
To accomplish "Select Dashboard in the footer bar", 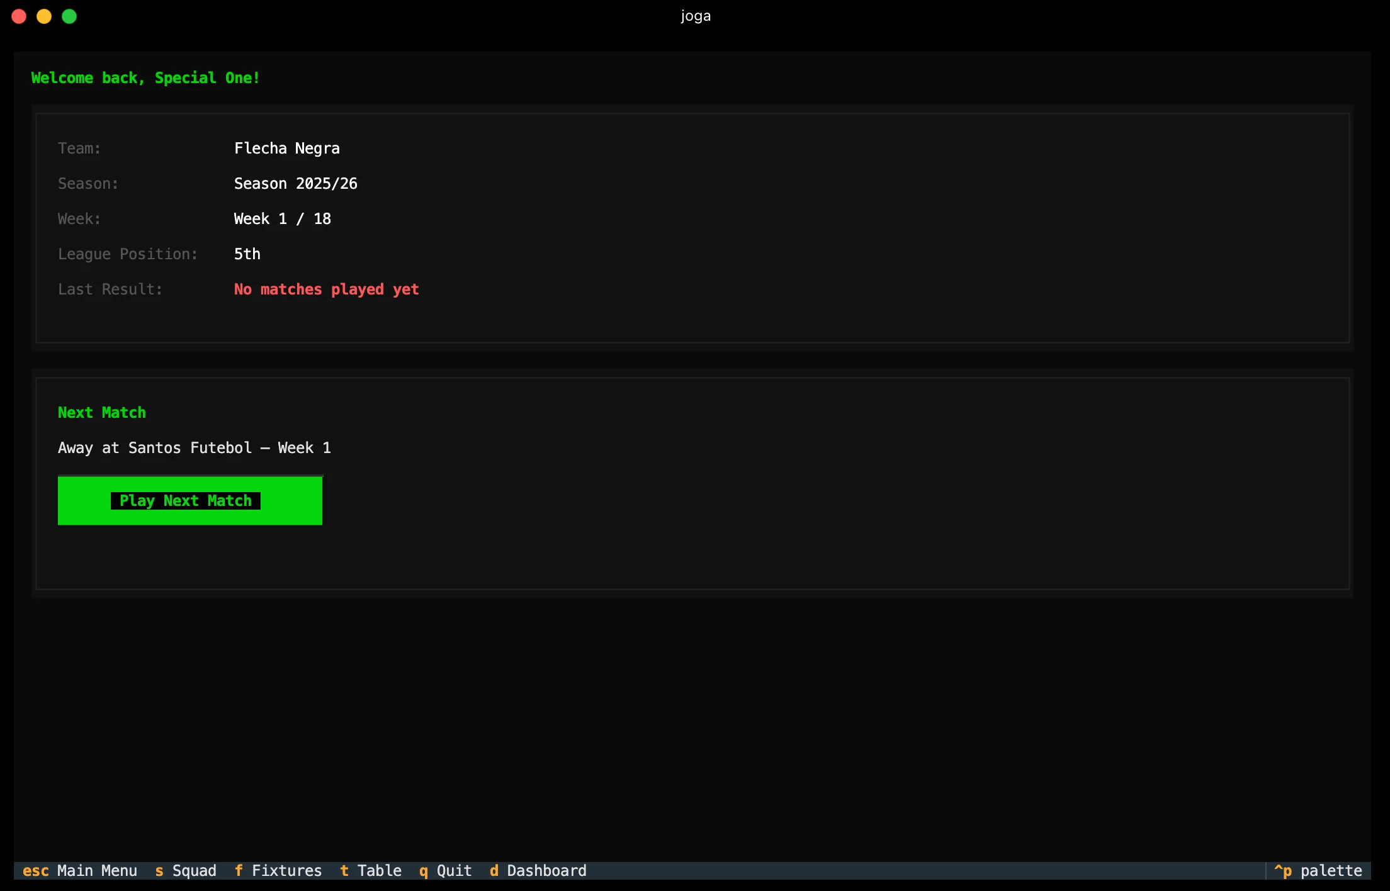I will pyautogui.click(x=538, y=871).
